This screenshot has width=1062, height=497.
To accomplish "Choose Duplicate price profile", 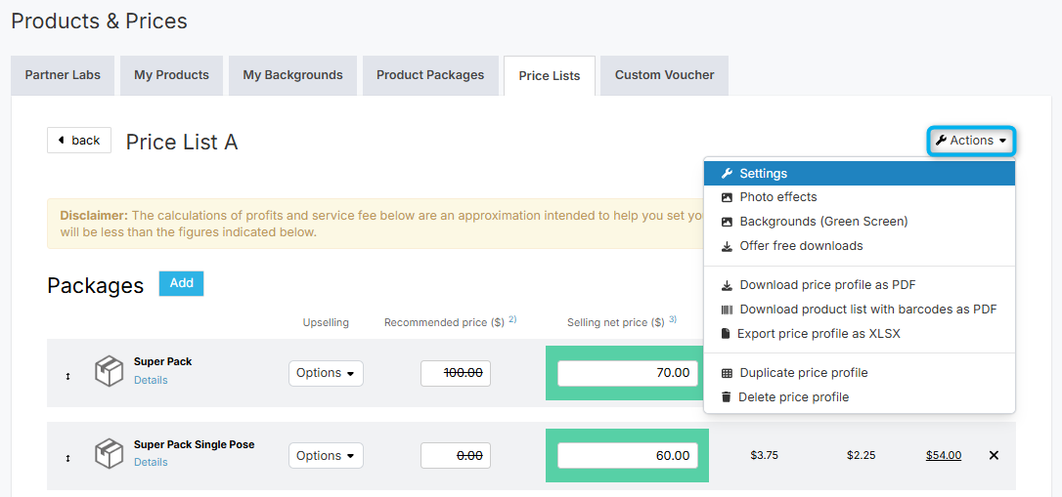I will 860,373.
